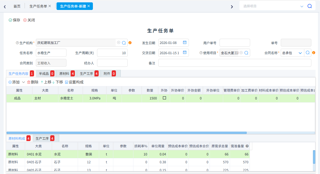Viewport: 320px width, 174px height.
Task: Click the help icon next to 需准备量
Action: coord(247,146)
